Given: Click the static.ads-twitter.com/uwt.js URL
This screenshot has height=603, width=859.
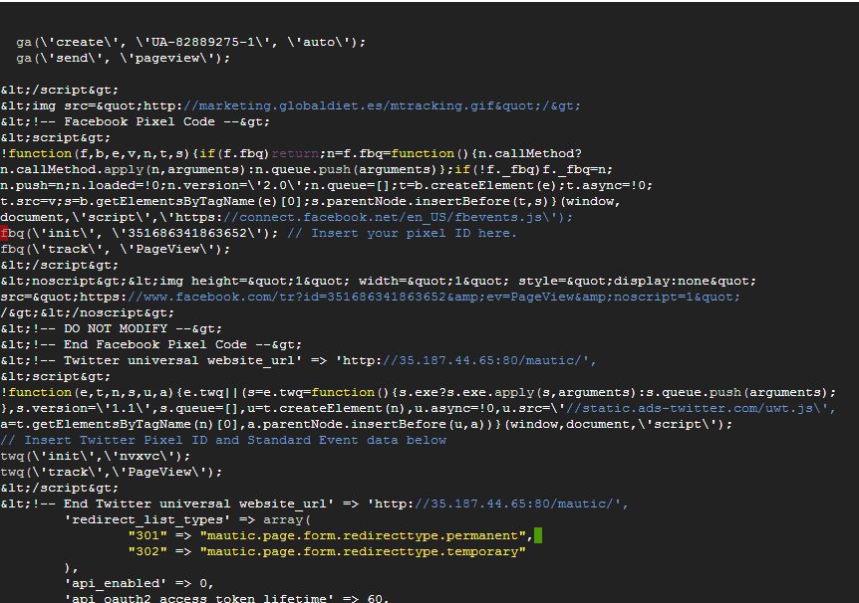Looking at the screenshot, I should 701,408.
